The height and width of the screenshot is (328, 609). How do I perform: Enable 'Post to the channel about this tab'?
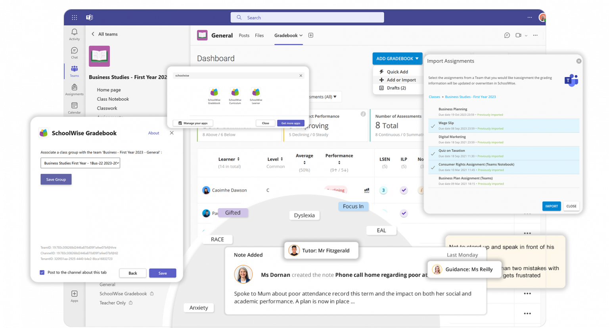(x=42, y=272)
